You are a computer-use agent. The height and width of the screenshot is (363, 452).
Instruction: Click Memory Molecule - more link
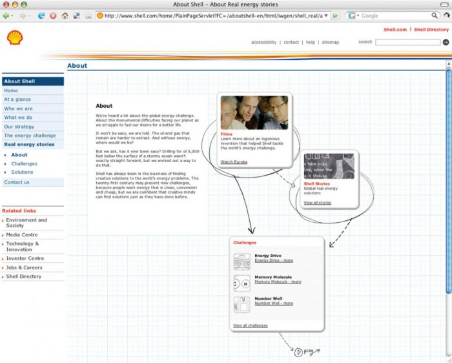pyautogui.click(x=278, y=282)
